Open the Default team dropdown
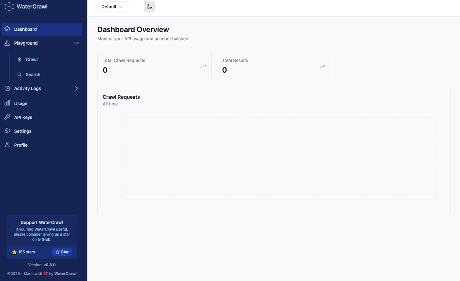Screen dimensions: 460x281 [112, 7]
